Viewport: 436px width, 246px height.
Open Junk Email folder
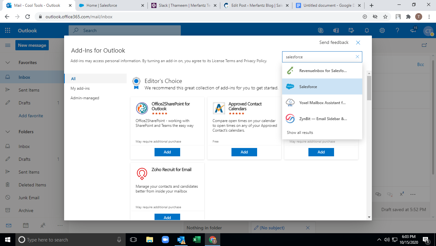pyautogui.click(x=32, y=198)
